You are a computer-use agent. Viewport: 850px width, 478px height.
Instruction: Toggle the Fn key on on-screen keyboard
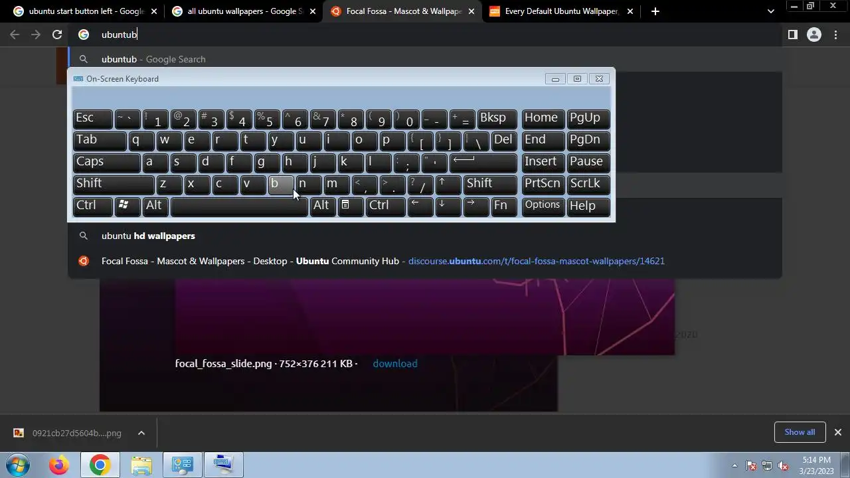tap(504, 206)
